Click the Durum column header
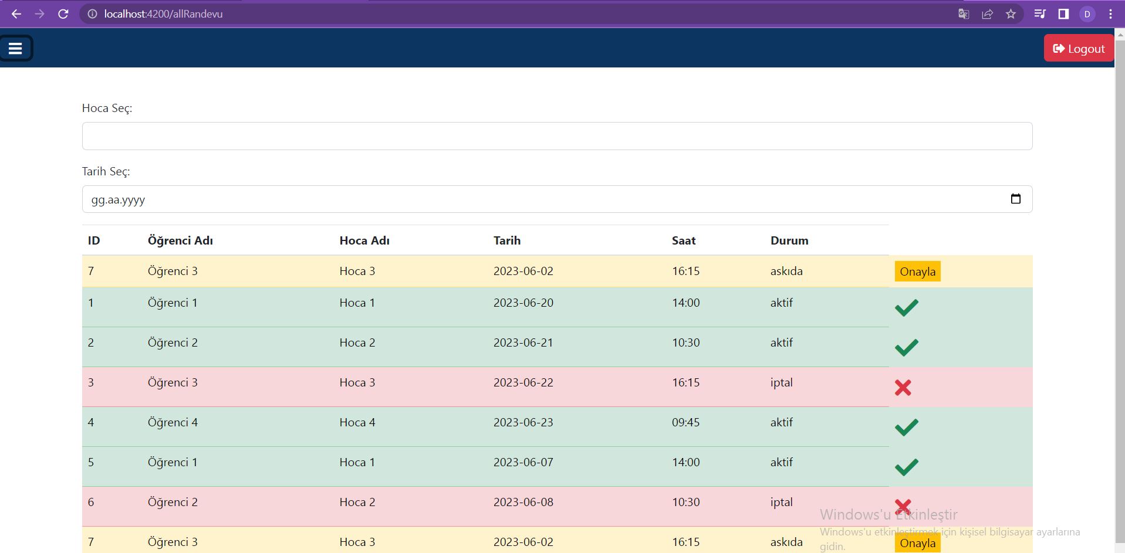Screen dimensions: 1125x553 [x=789, y=240]
